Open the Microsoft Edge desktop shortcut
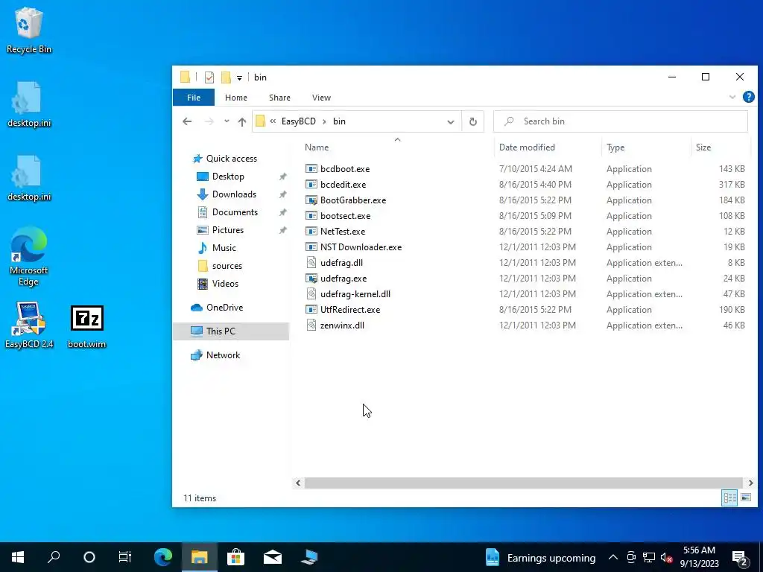 click(29, 256)
